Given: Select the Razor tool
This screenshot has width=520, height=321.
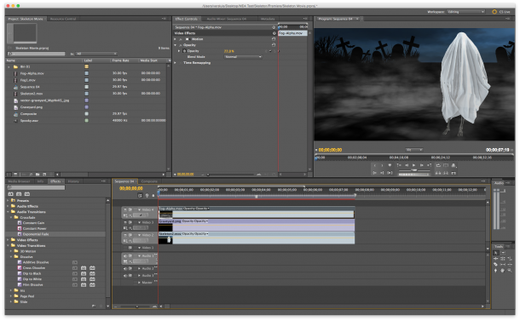Looking at the screenshot, I should (496, 264).
